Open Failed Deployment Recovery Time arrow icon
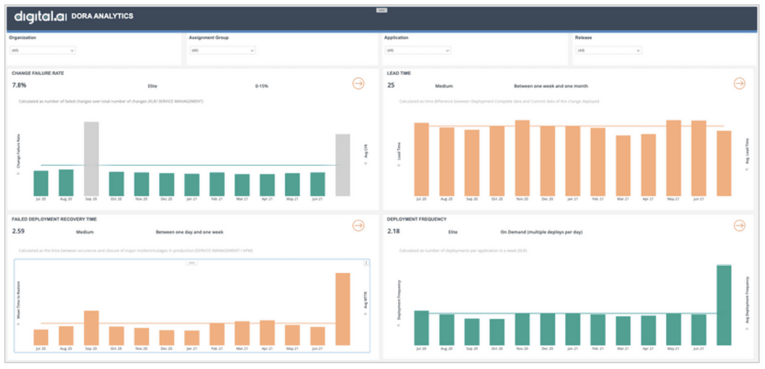Screen dimensions: 765x369 point(358,225)
